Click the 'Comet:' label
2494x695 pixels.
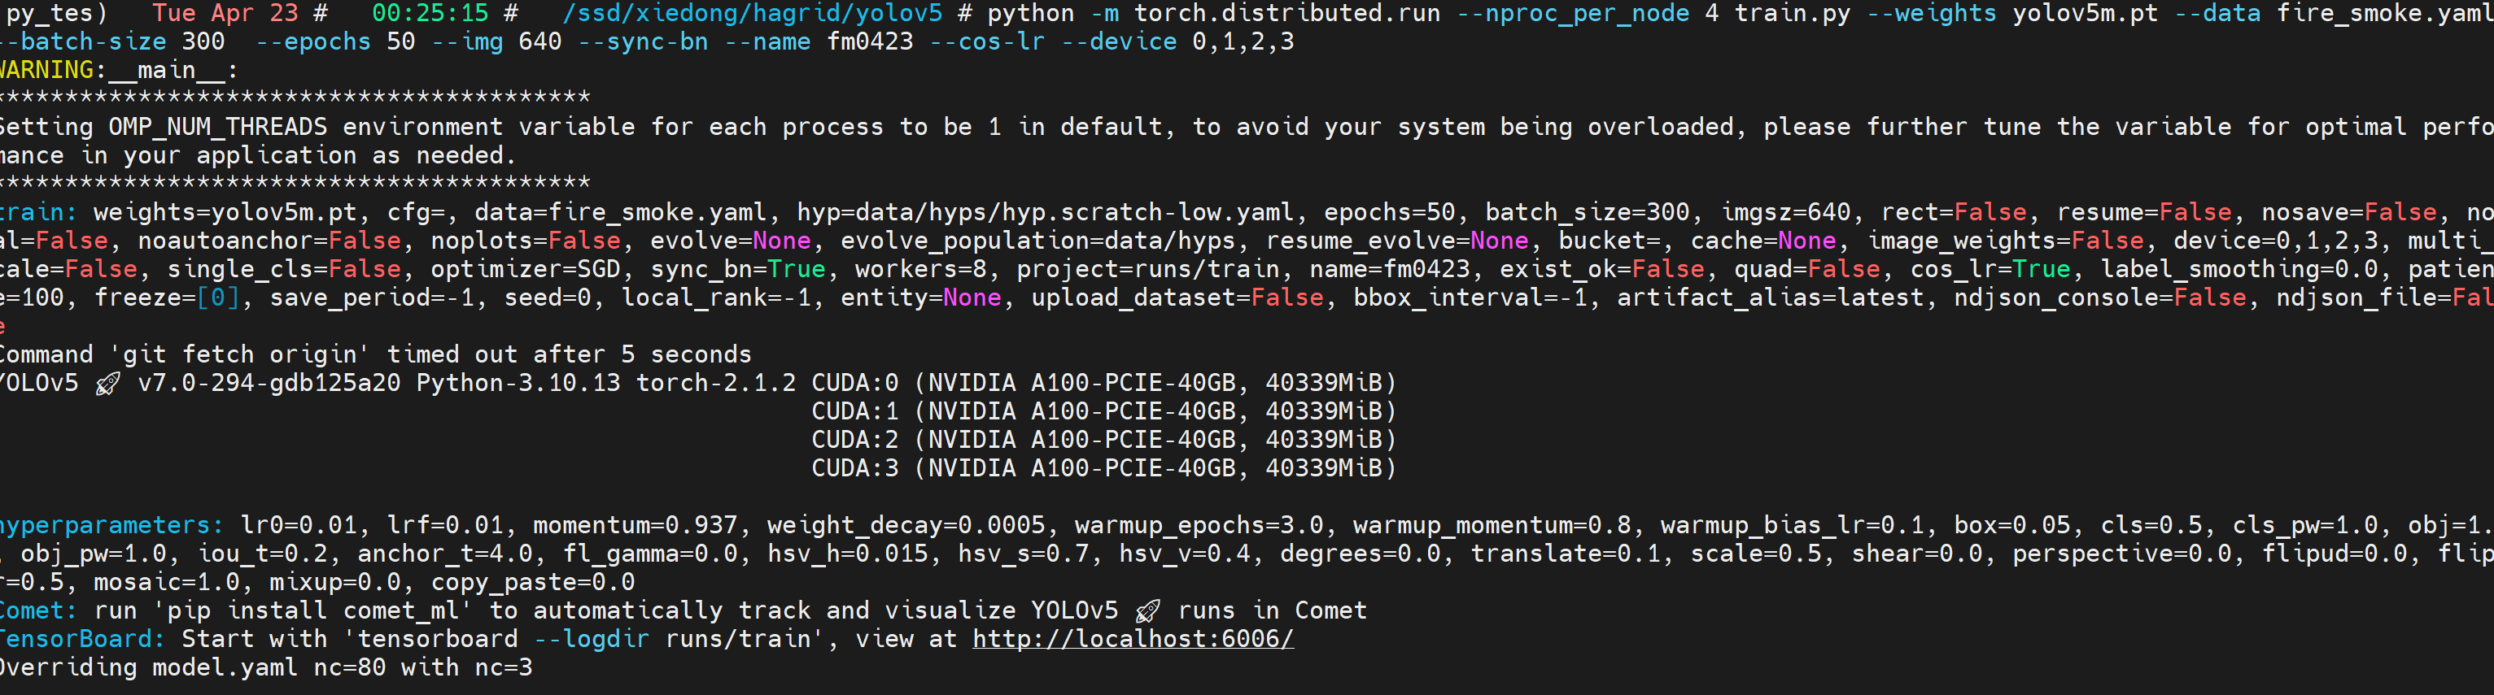[37, 611]
